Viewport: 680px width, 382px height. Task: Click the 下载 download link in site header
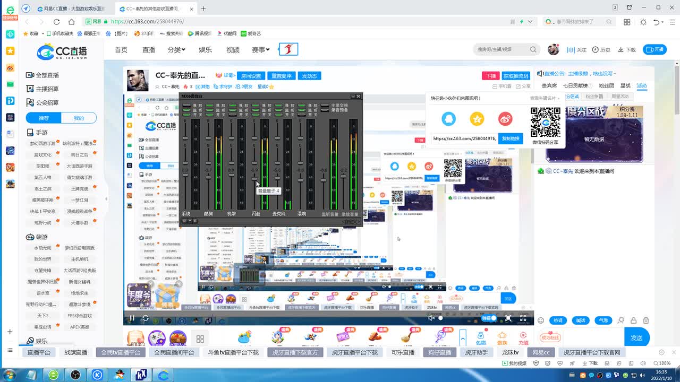point(627,49)
